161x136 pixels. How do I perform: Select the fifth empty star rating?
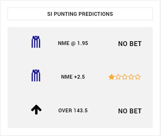tap(138, 77)
